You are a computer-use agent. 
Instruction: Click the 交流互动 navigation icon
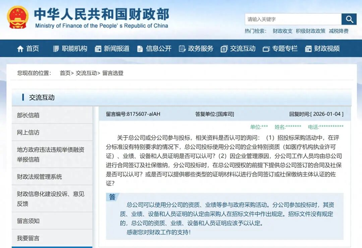pos(224,49)
